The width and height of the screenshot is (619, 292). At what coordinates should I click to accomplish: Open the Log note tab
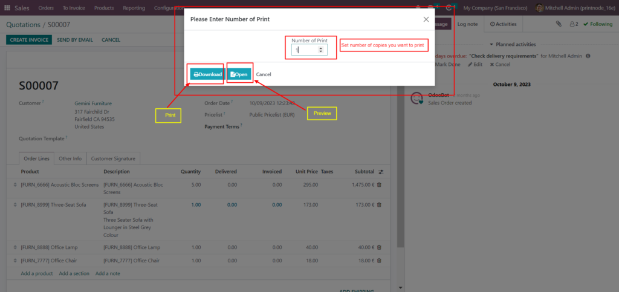click(467, 24)
